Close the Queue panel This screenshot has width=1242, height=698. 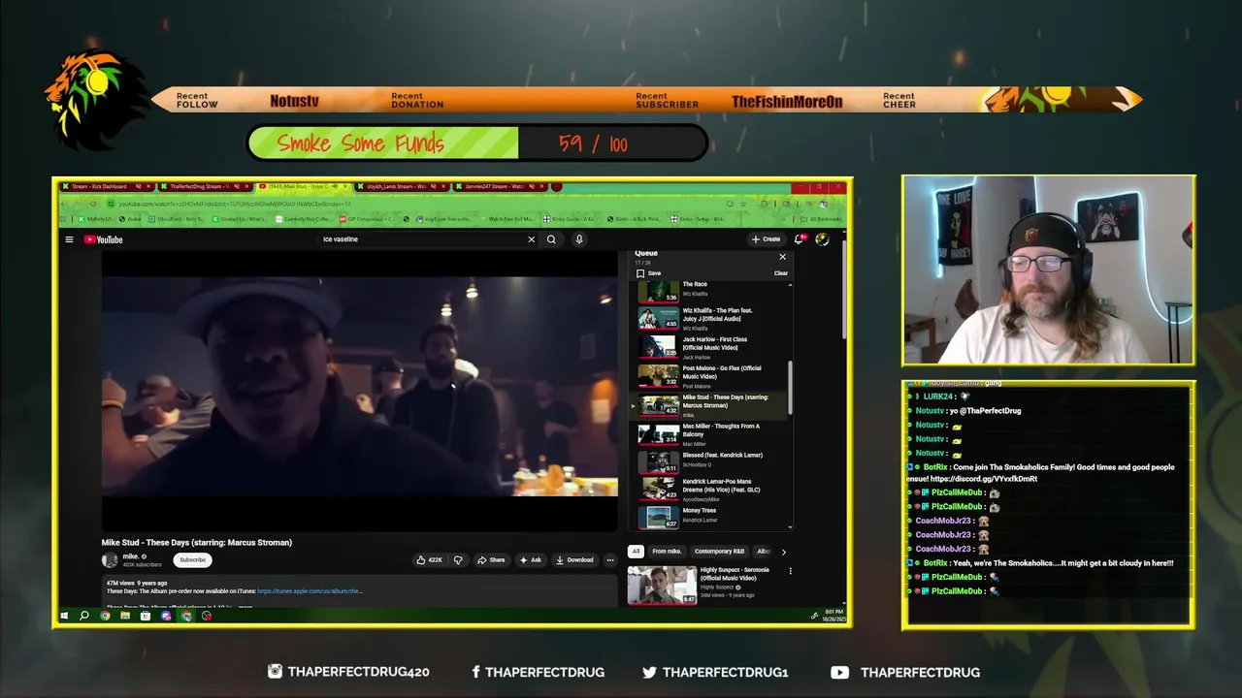coord(782,257)
